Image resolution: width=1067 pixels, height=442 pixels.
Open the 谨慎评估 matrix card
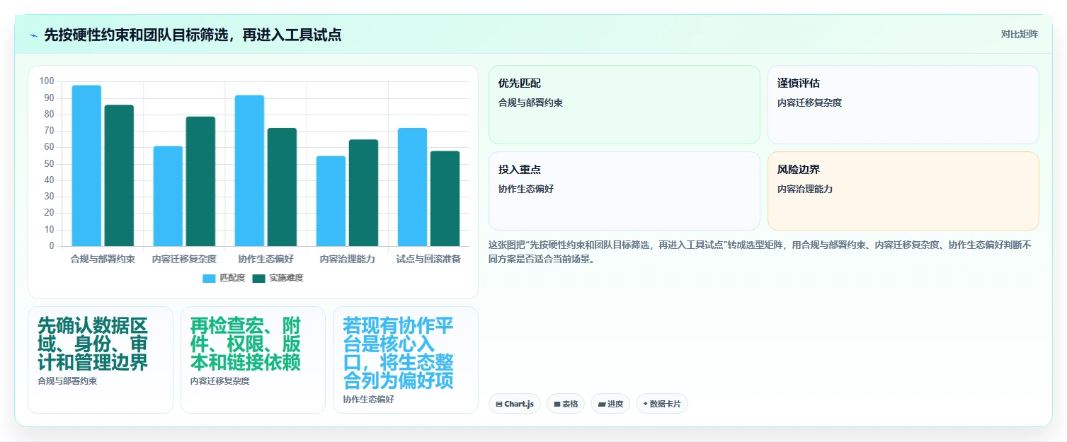coord(903,105)
